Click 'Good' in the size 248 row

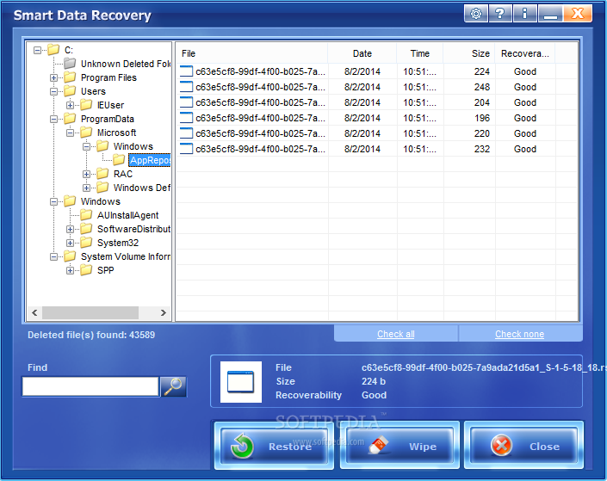point(525,87)
